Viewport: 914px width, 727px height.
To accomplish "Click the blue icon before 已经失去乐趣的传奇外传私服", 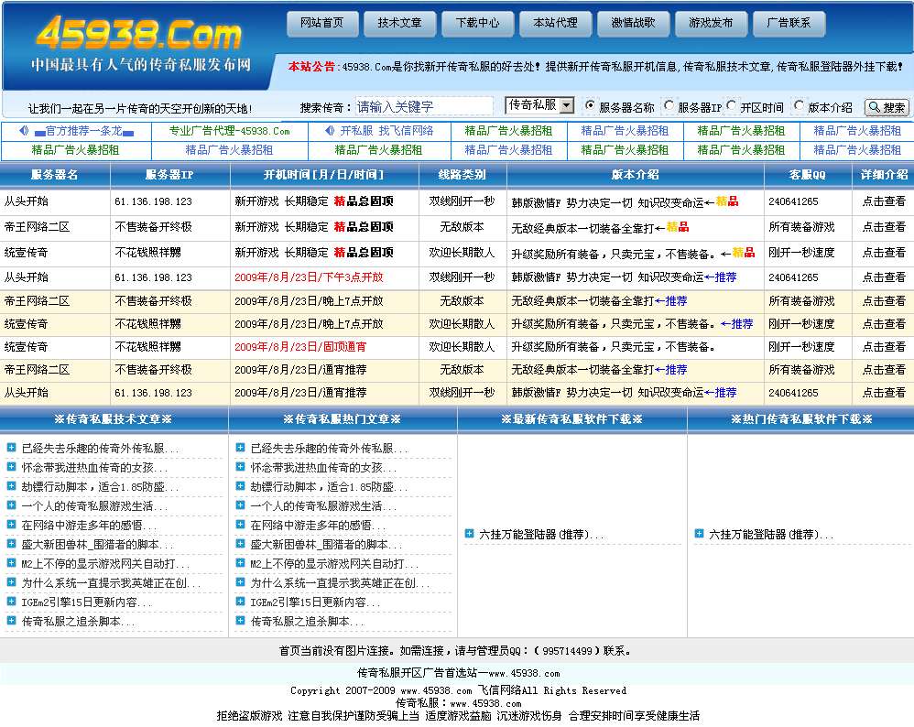I will tap(10, 449).
